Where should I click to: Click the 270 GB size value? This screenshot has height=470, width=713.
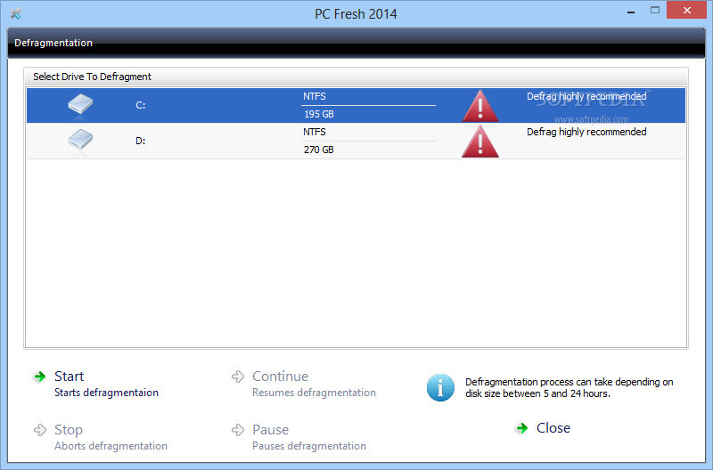[319, 150]
